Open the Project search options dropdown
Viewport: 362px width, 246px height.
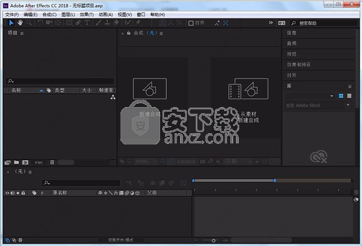11,81
